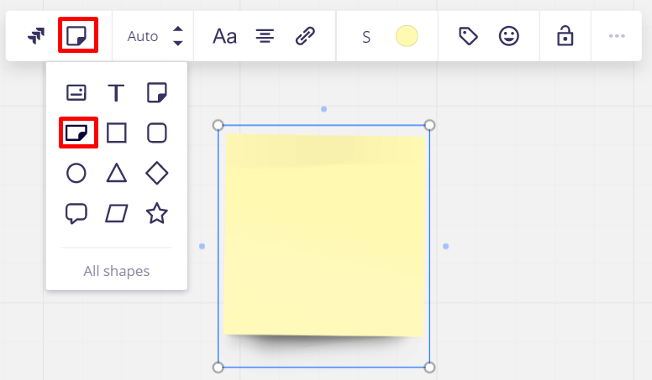652x380 pixels.
Task: Open the Aa text style options
Action: point(224,36)
